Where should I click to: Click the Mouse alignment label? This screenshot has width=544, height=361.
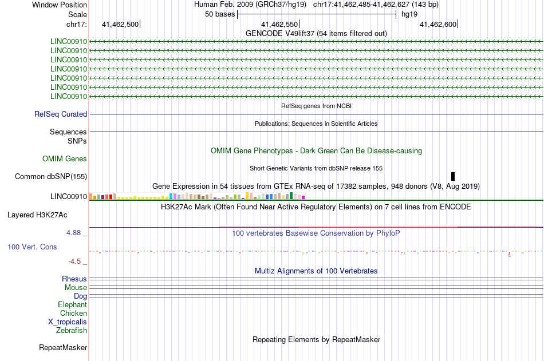pos(76,287)
